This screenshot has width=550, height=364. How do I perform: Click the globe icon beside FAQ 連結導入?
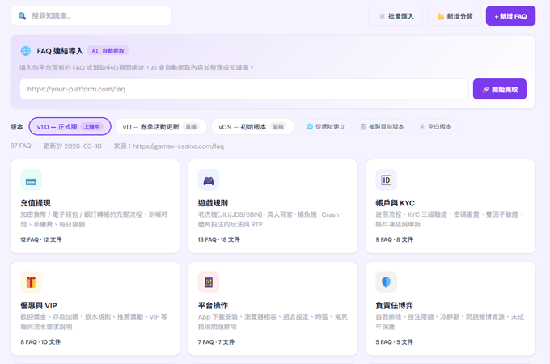(26, 51)
